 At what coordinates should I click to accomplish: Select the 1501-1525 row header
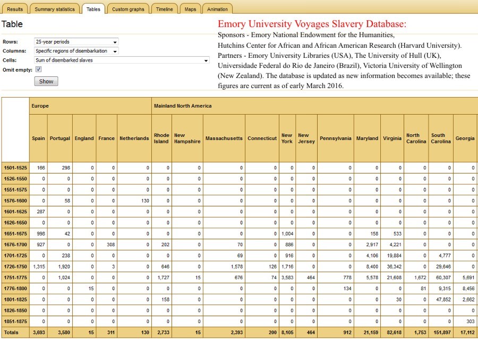15,168
